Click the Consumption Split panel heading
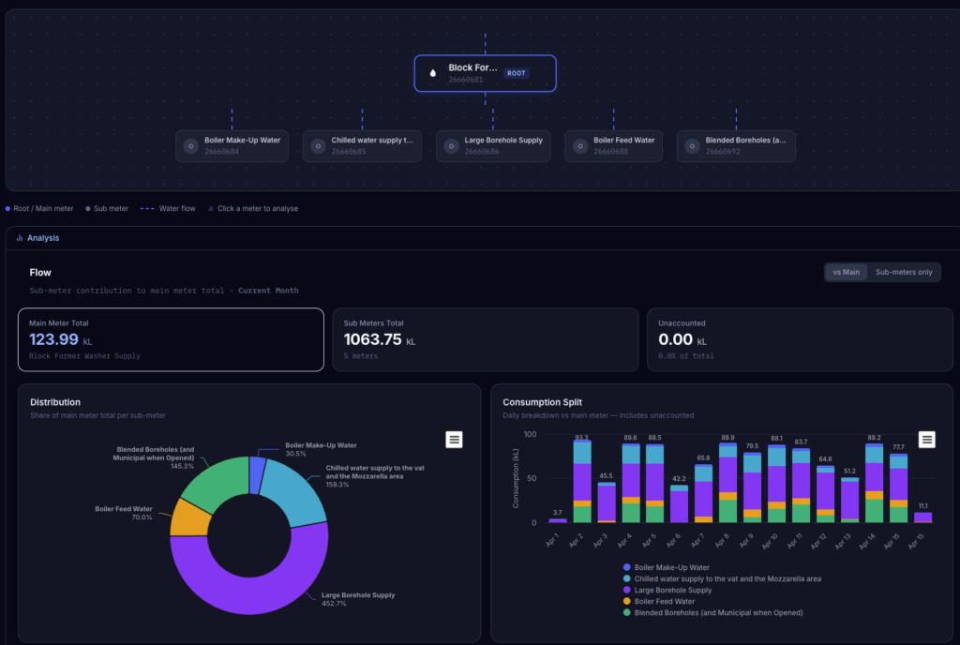Image resolution: width=960 pixels, height=645 pixels. point(542,402)
